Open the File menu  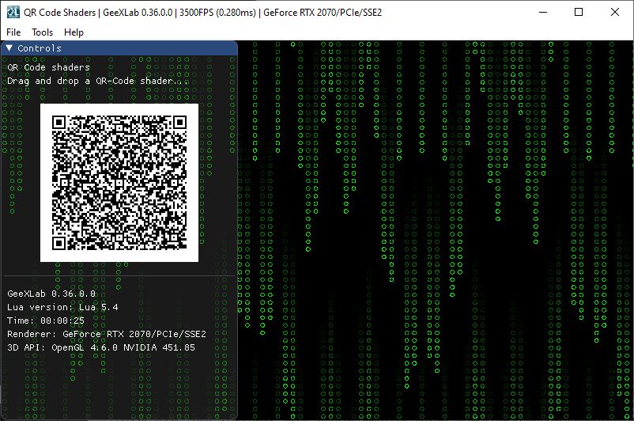(13, 32)
